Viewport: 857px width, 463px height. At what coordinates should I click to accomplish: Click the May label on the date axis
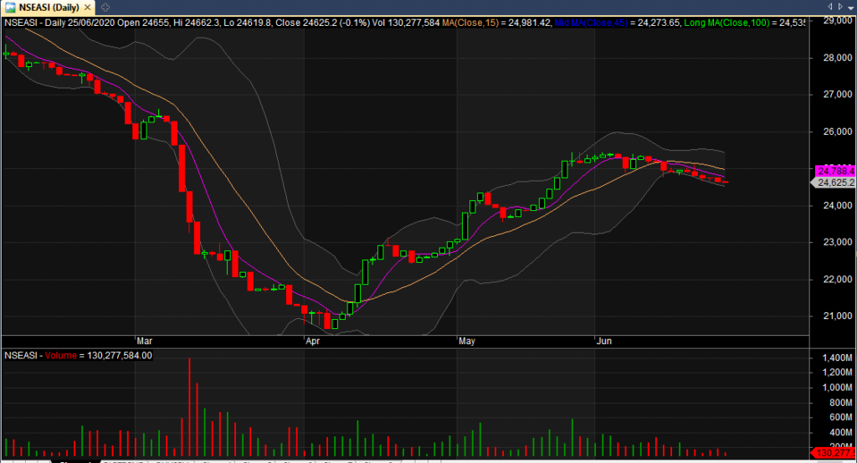[466, 342]
